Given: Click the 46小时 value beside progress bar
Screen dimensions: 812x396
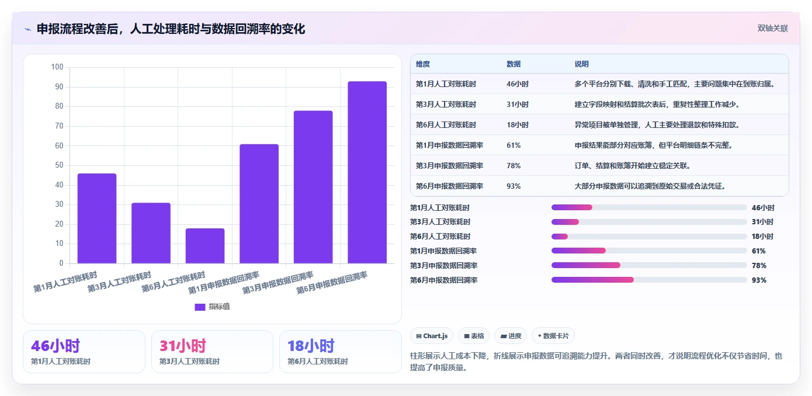Looking at the screenshot, I should tap(763, 208).
